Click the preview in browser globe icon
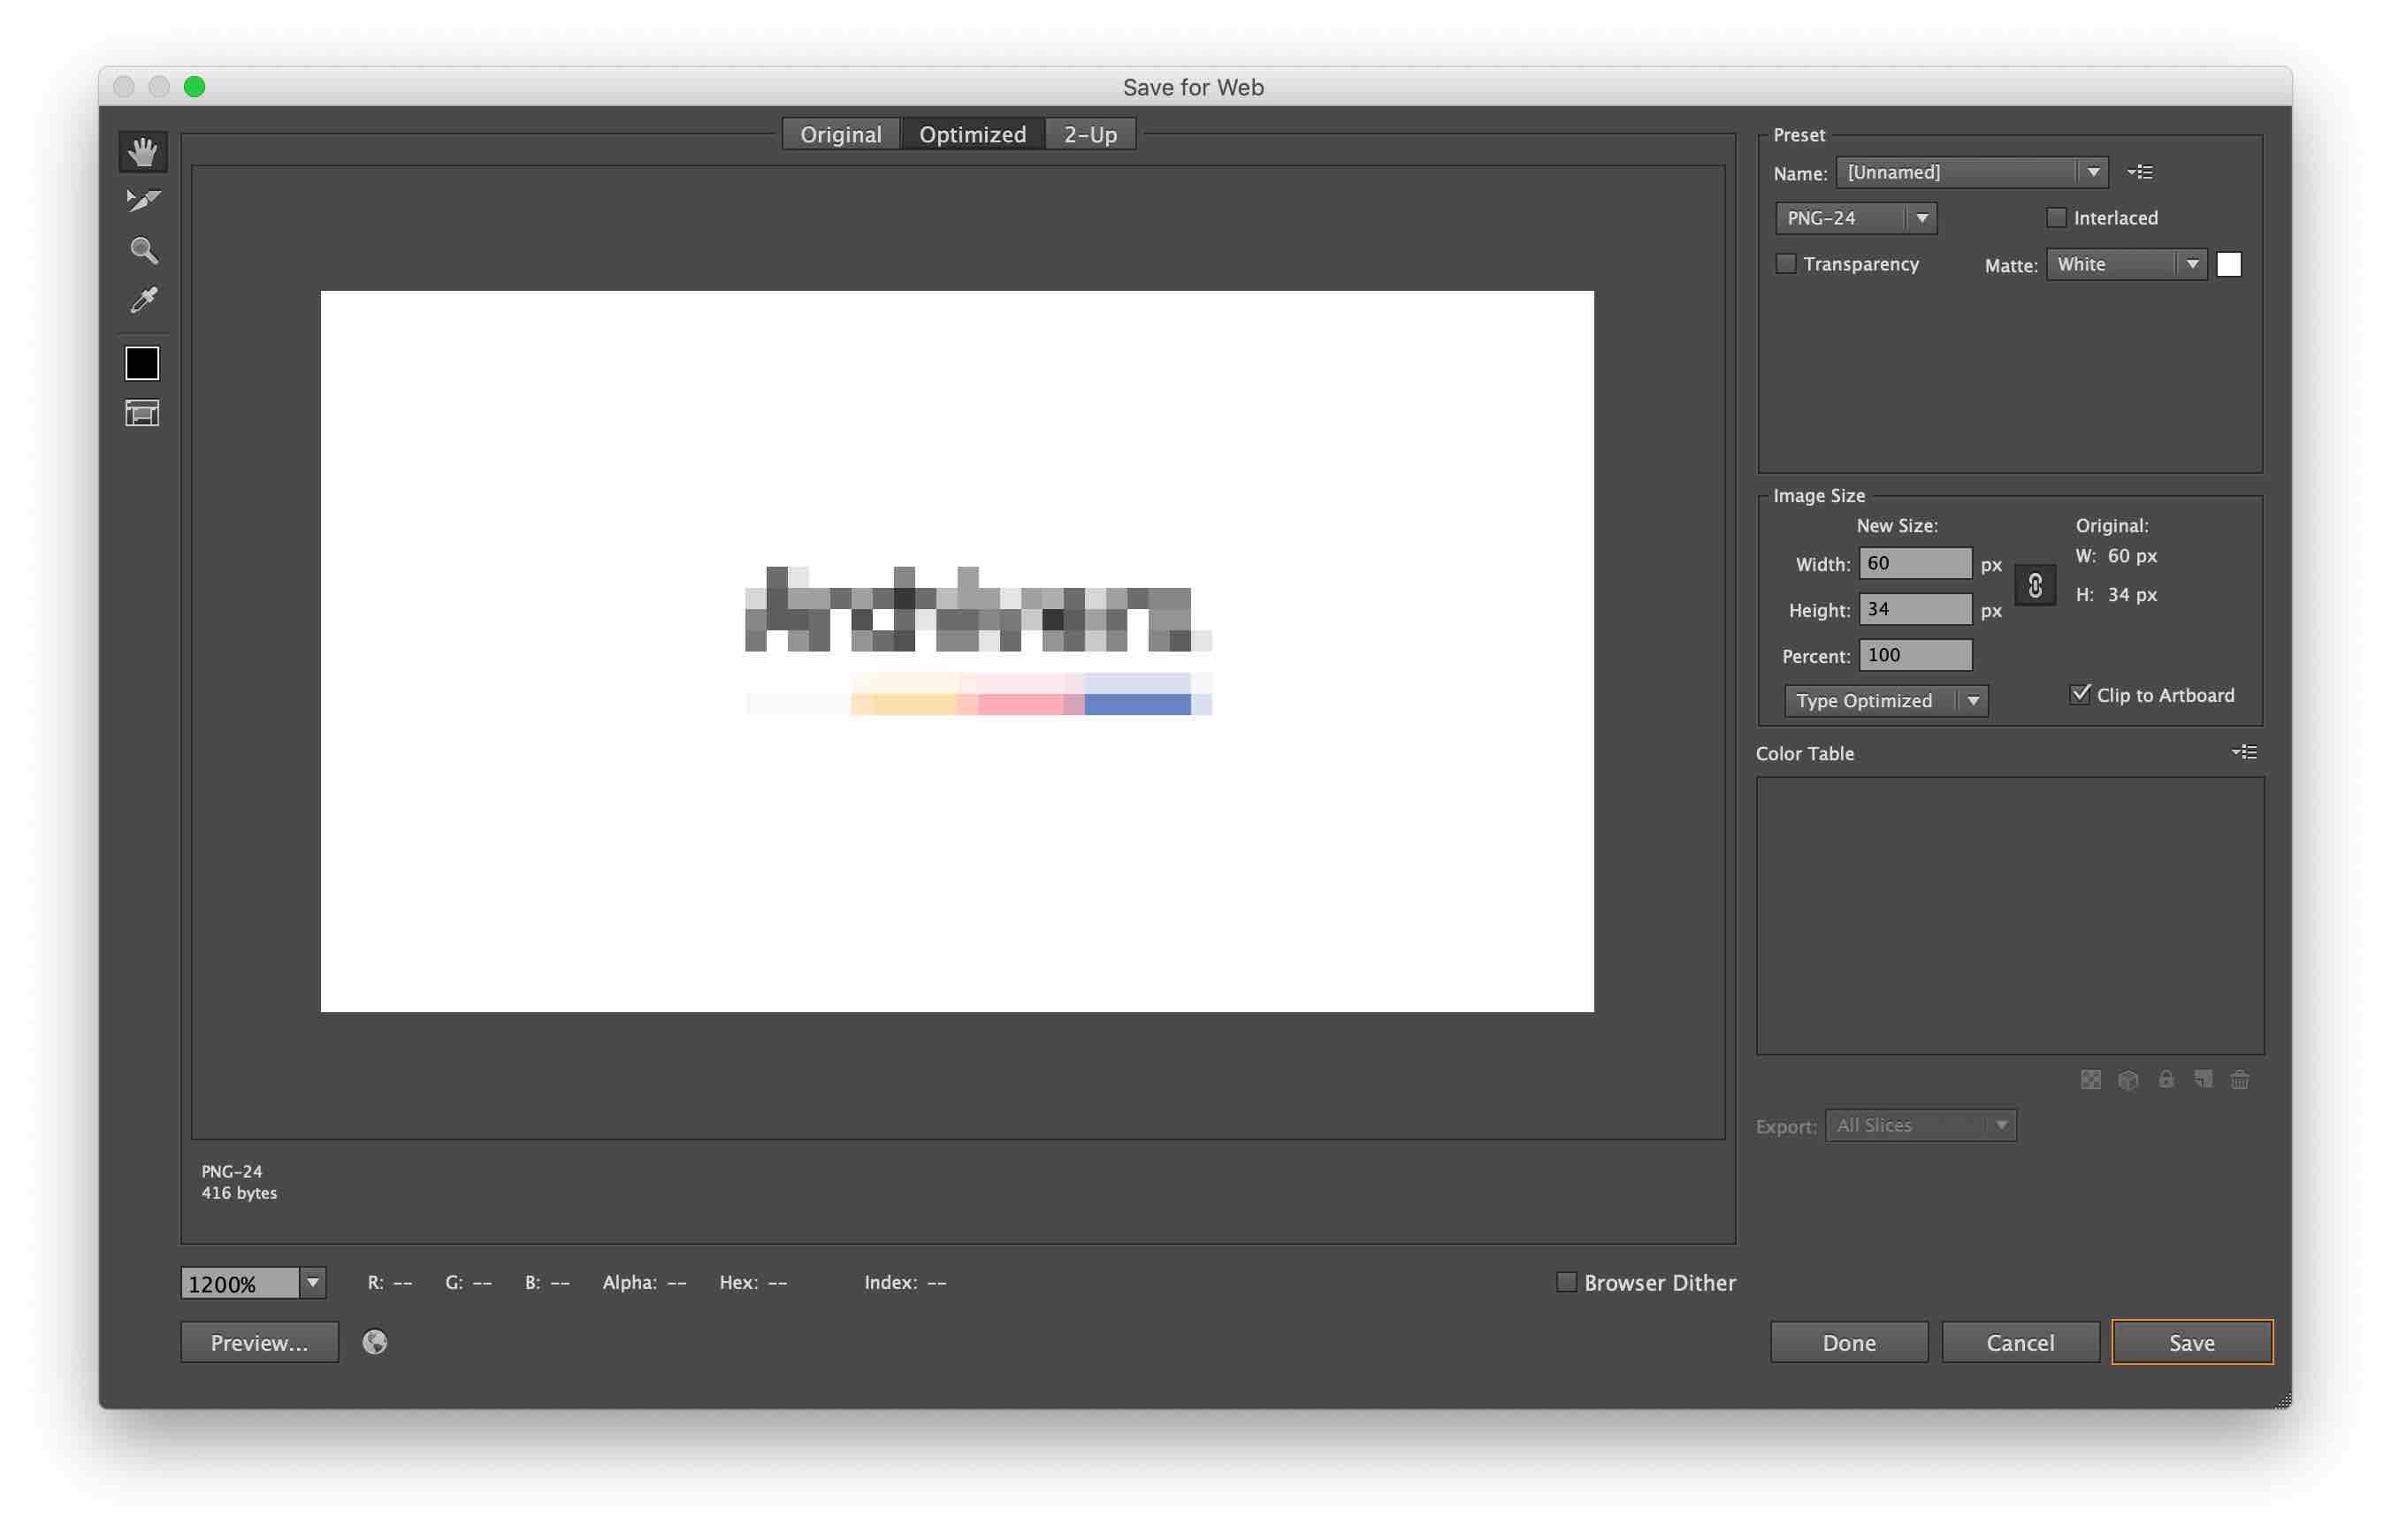Screen dimensions: 2391x1540 pos(375,1342)
